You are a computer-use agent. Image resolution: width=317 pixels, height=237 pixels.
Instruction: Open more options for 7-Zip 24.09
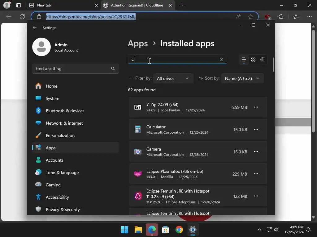click(x=256, y=107)
